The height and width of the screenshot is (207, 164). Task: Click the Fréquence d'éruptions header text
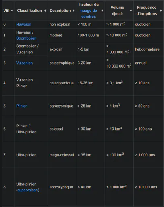tap(147, 11)
